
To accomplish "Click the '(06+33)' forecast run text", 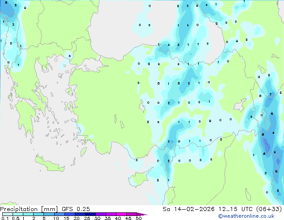I will [x=269, y=209].
